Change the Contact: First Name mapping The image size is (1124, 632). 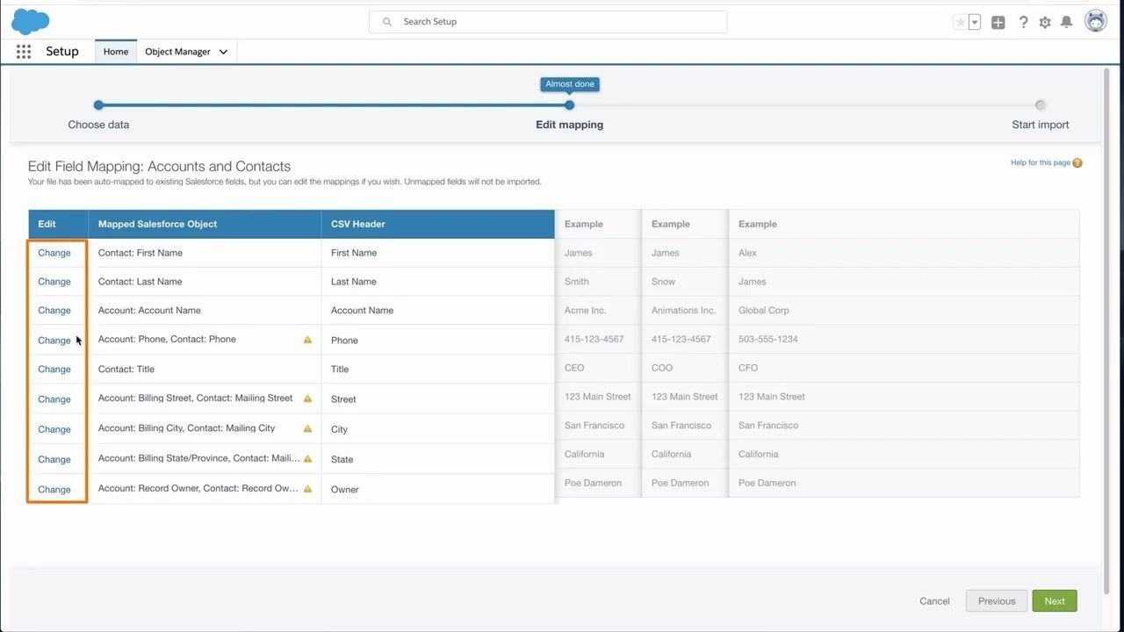tap(54, 253)
